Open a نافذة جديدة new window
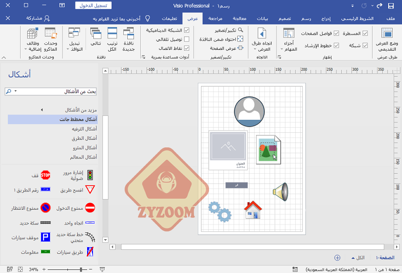The image size is (402, 273). (129, 40)
